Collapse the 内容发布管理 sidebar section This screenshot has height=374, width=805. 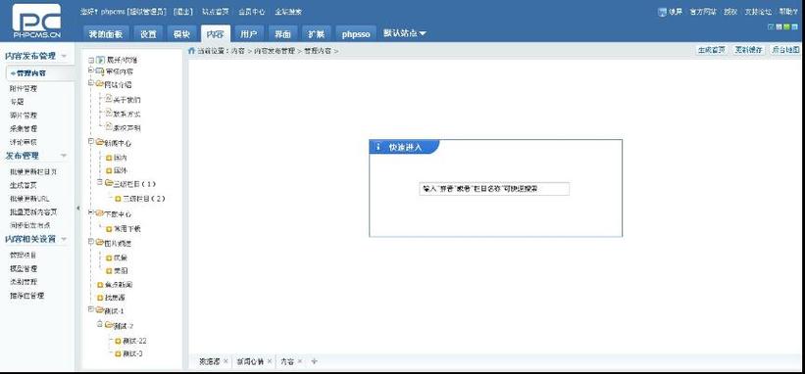[64, 56]
